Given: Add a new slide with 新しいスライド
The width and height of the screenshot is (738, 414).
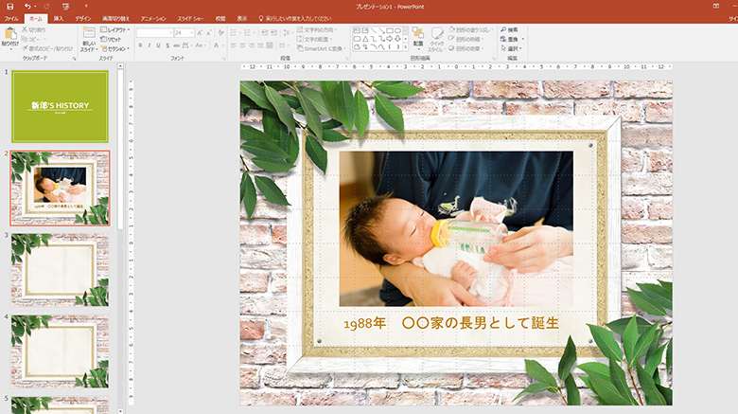Looking at the screenshot, I should point(88,38).
